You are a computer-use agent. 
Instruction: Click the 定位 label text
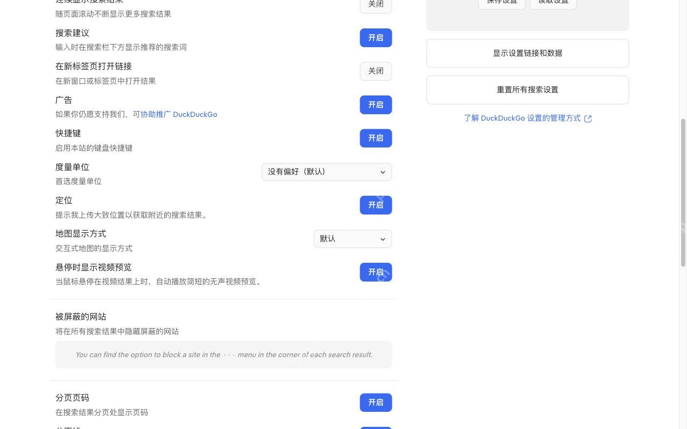pos(64,201)
